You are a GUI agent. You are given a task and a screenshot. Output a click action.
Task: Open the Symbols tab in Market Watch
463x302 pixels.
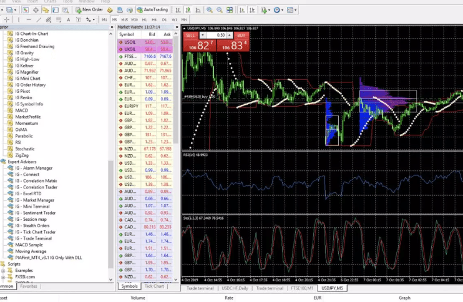click(x=129, y=286)
